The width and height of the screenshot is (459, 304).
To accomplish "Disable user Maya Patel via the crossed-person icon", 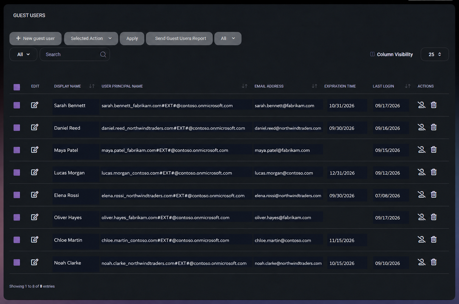I will [421, 149].
